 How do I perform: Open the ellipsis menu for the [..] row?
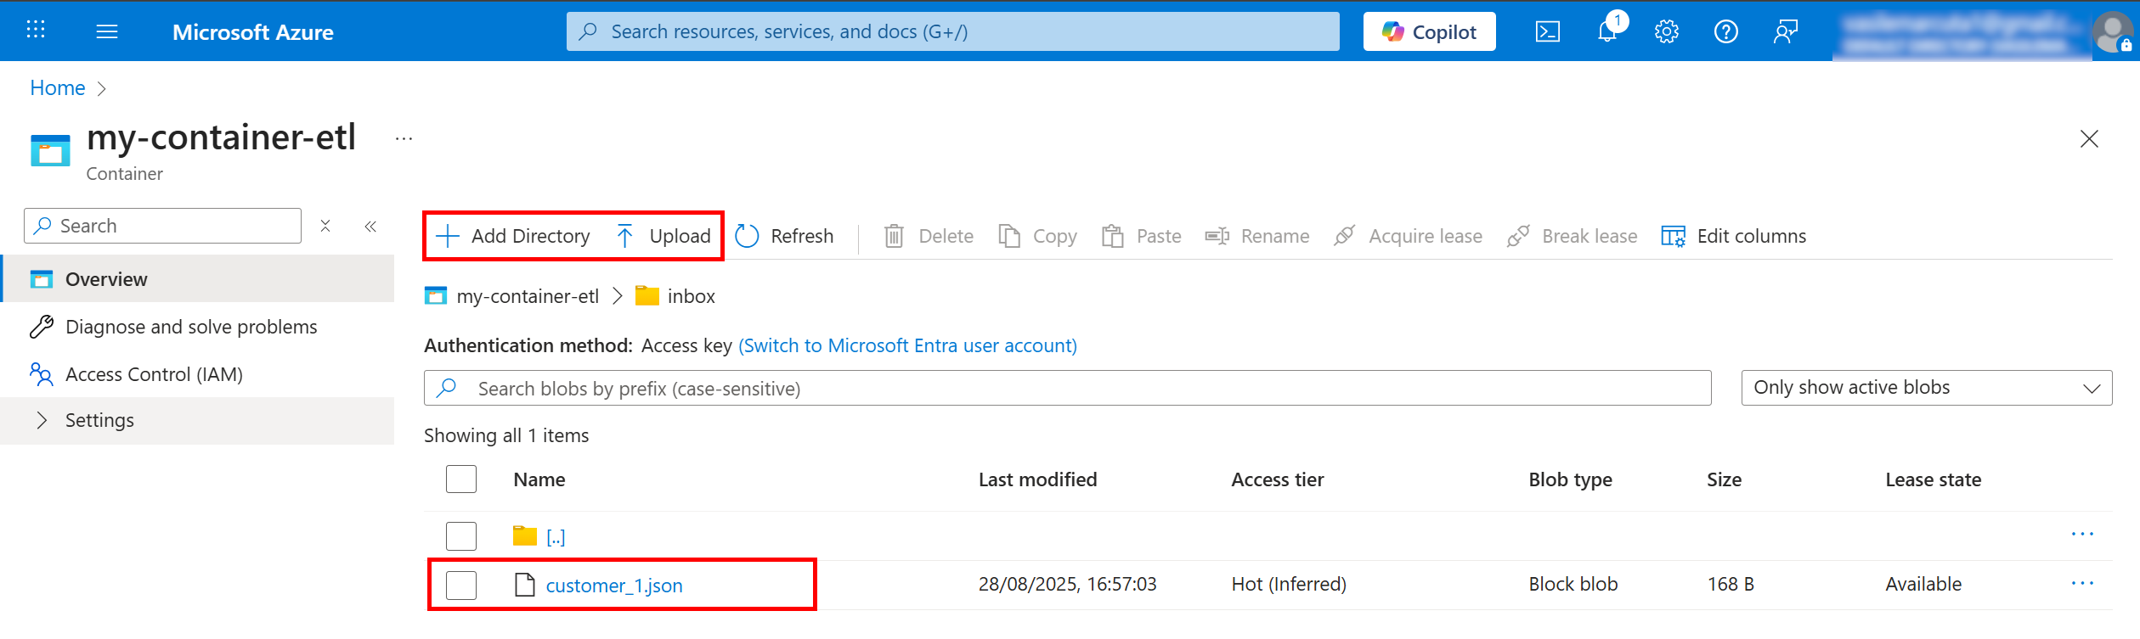(2082, 535)
